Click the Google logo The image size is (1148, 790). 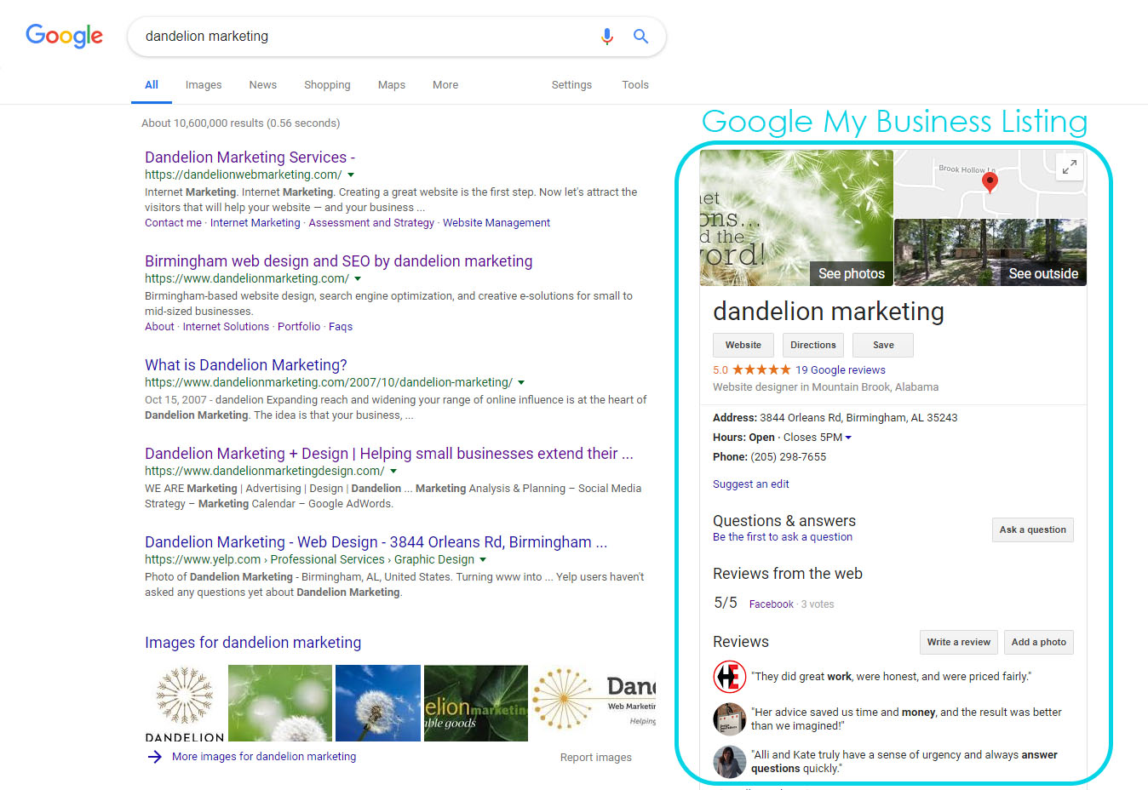pos(64,36)
